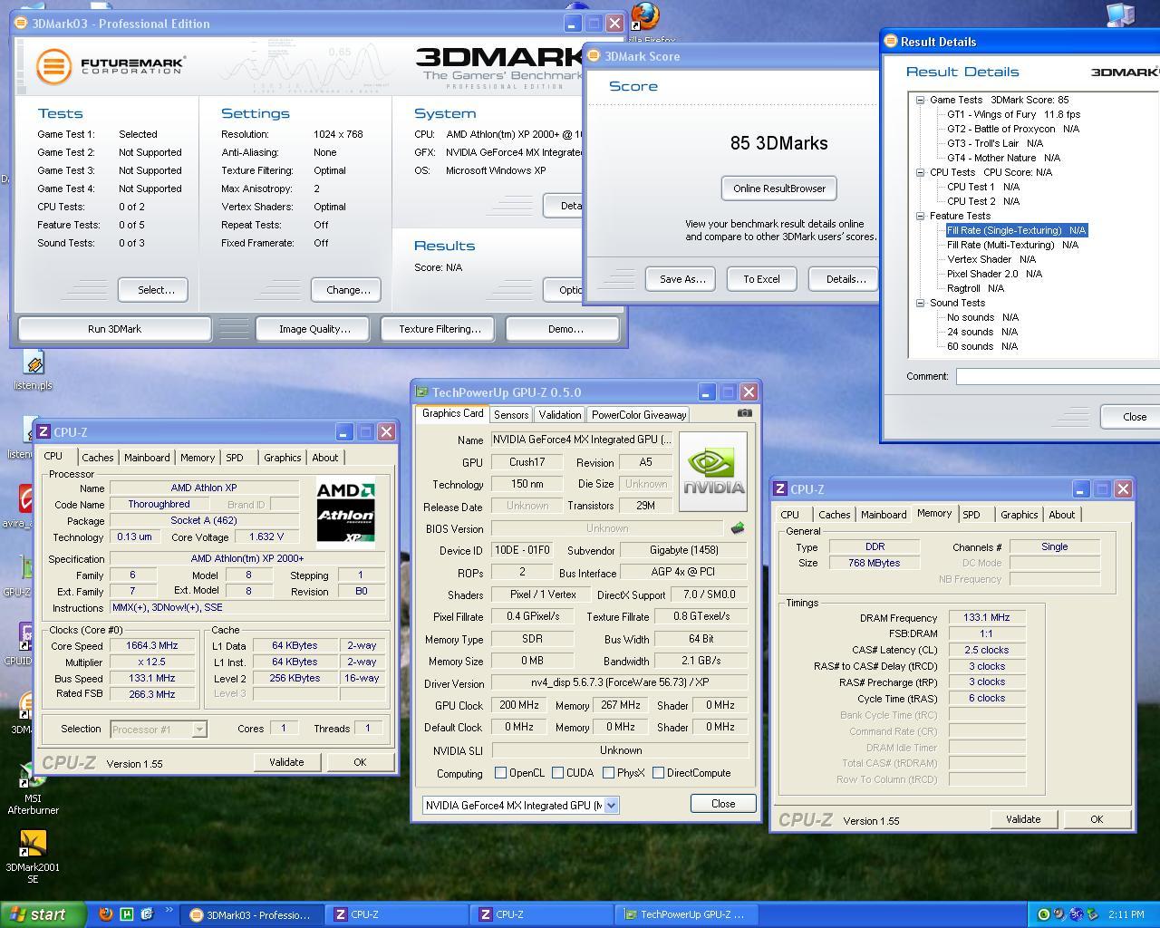Screen dimensions: 1160x928
Task: Toggle the DirectCompute checkbox
Action: tap(658, 773)
